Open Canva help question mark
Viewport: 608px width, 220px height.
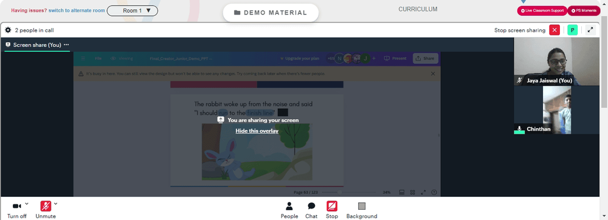(434, 192)
